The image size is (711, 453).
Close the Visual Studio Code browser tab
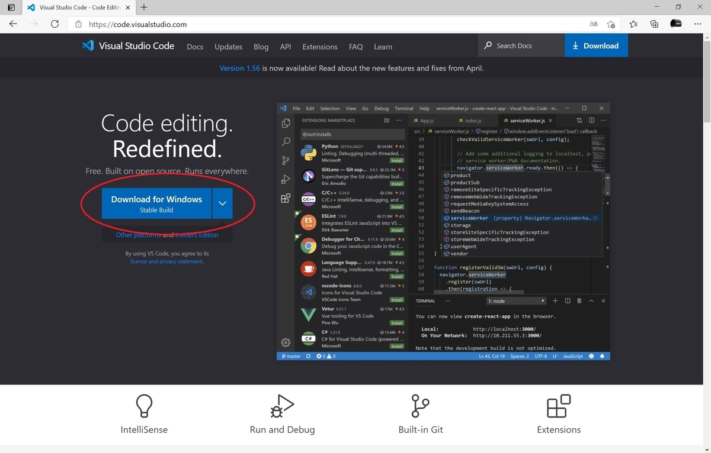point(128,8)
